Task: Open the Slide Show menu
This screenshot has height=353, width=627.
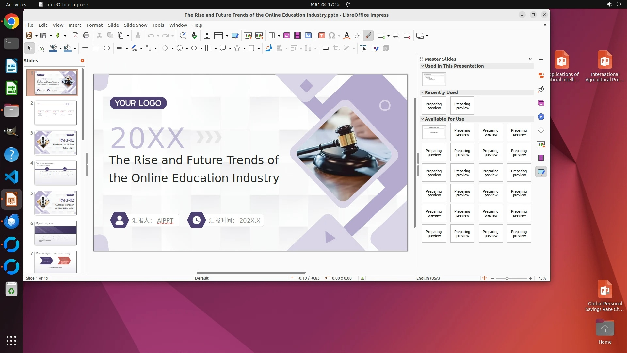Action: [x=136, y=25]
